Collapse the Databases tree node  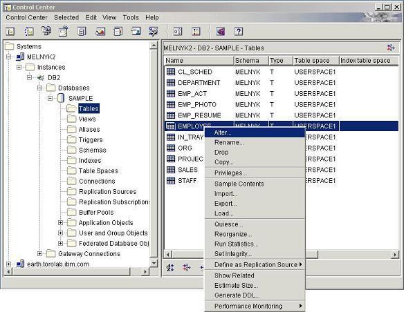[39, 88]
